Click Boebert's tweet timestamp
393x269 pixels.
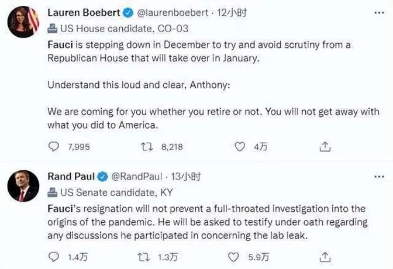click(223, 13)
